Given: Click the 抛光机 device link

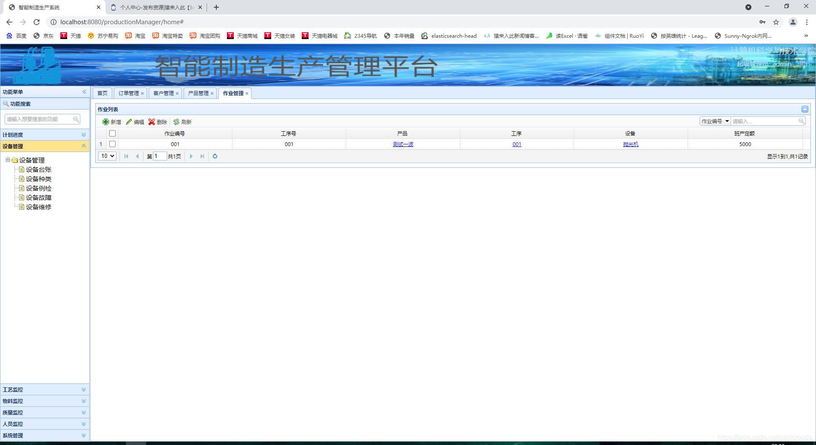Looking at the screenshot, I should (x=630, y=144).
